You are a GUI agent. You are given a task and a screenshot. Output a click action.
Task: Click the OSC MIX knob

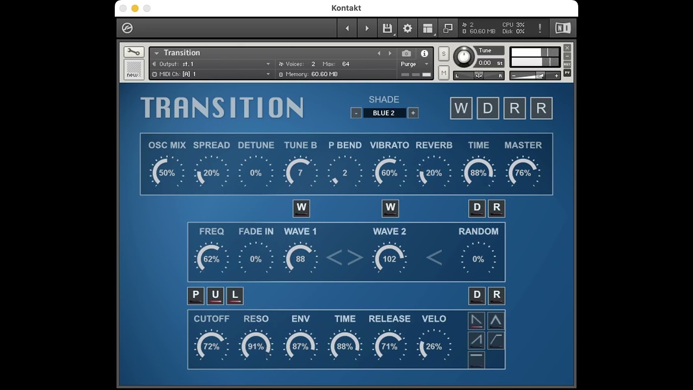[x=167, y=173]
